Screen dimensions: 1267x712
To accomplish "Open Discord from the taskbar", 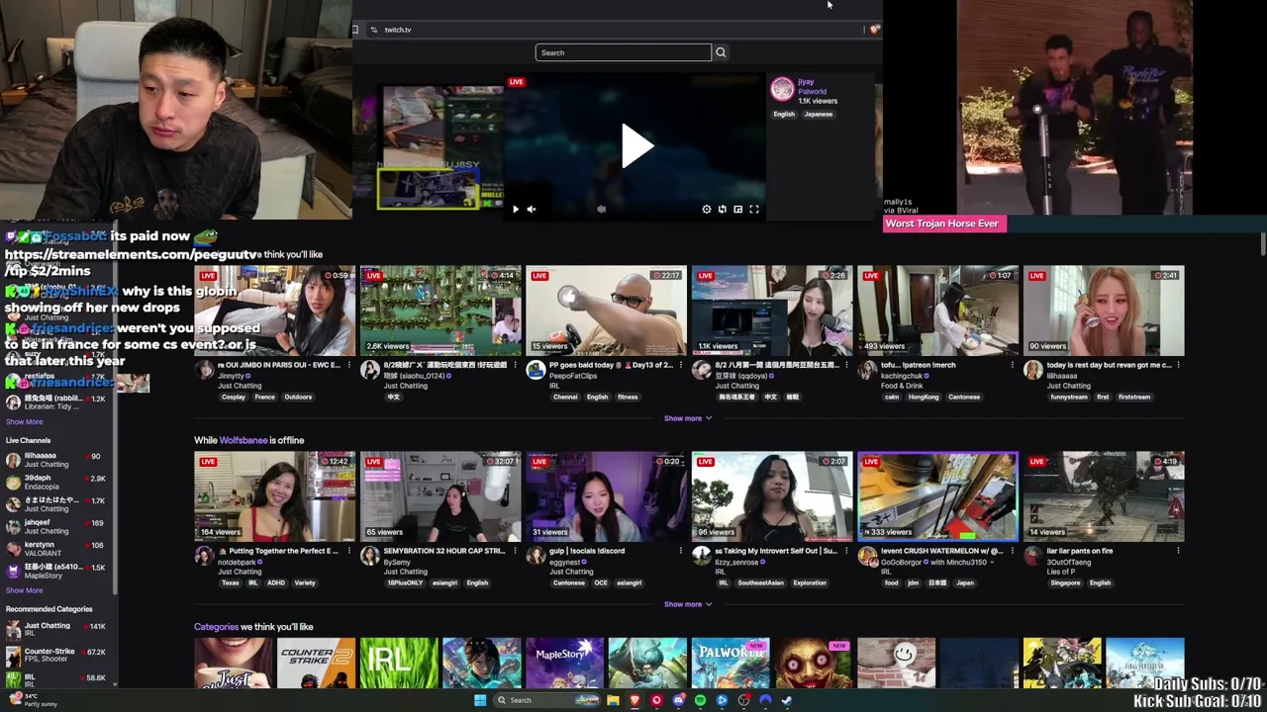I will (678, 700).
